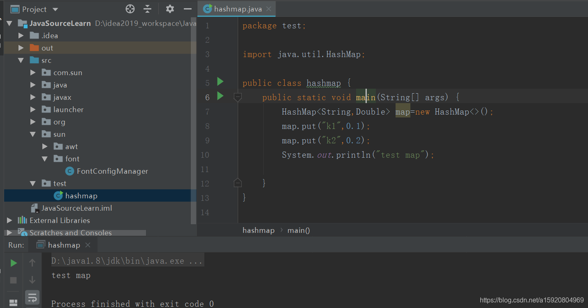Click the Stop process square icon
This screenshot has width=588, height=308.
click(14, 280)
